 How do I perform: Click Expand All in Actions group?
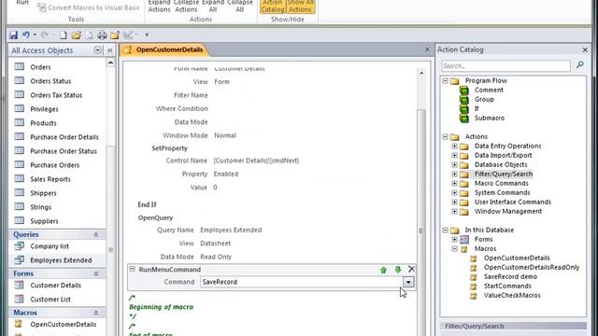click(213, 6)
